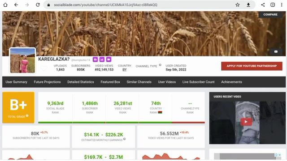This screenshot has width=287, height=161.
Task: Click the purple video camera badge icon
Action: (109, 59)
